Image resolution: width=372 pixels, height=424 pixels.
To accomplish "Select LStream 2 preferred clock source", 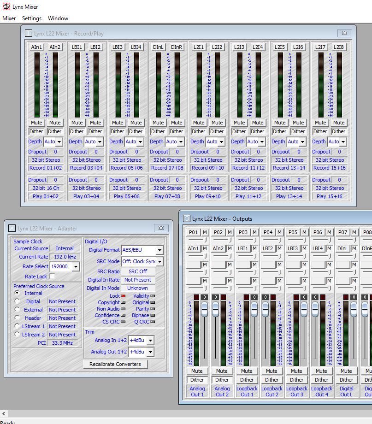I will (x=17, y=335).
